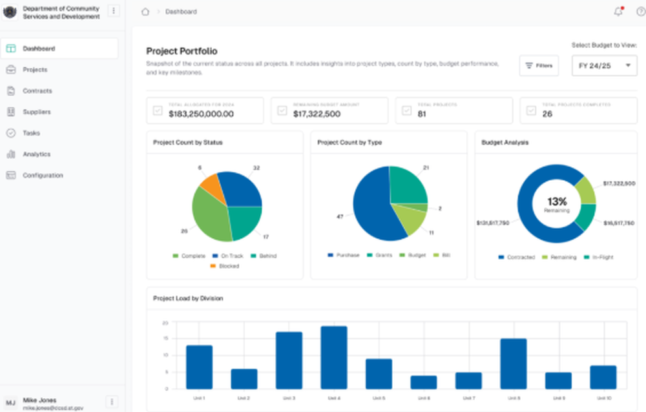Go to the Dashboard menu item
Image resolution: width=646 pixels, height=412 pixels.
coord(59,48)
